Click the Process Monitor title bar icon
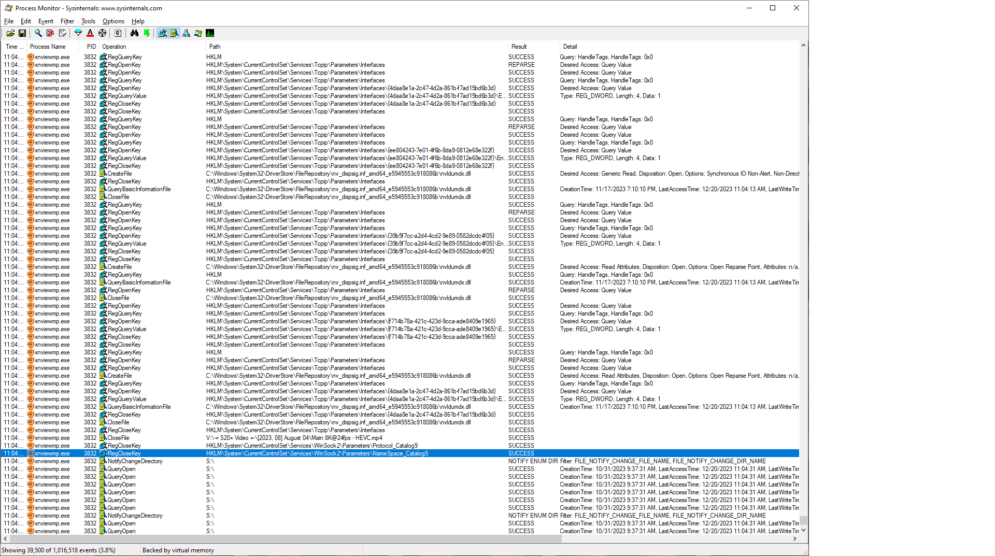The image size is (995, 556). [8, 8]
